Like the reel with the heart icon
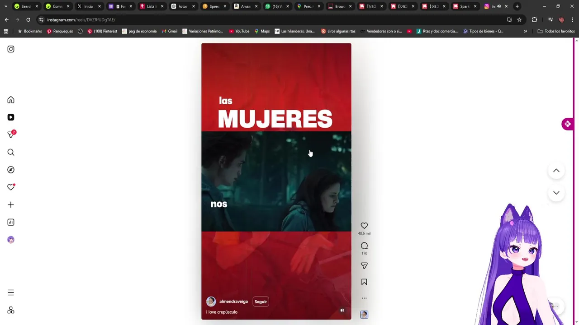This screenshot has width=579, height=325. click(x=364, y=226)
